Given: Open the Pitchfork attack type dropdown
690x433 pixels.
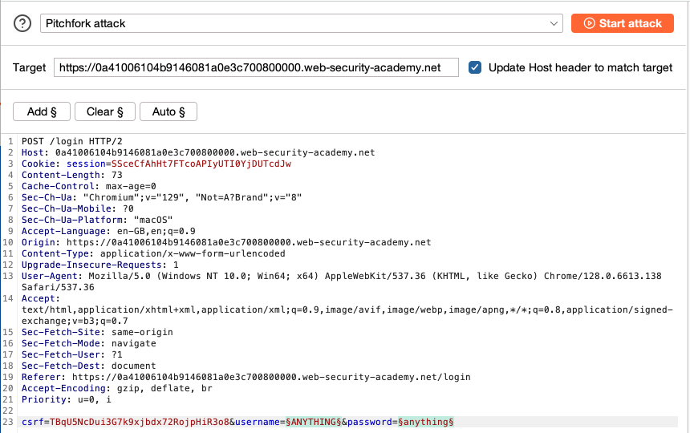Looking at the screenshot, I should pyautogui.click(x=302, y=23).
